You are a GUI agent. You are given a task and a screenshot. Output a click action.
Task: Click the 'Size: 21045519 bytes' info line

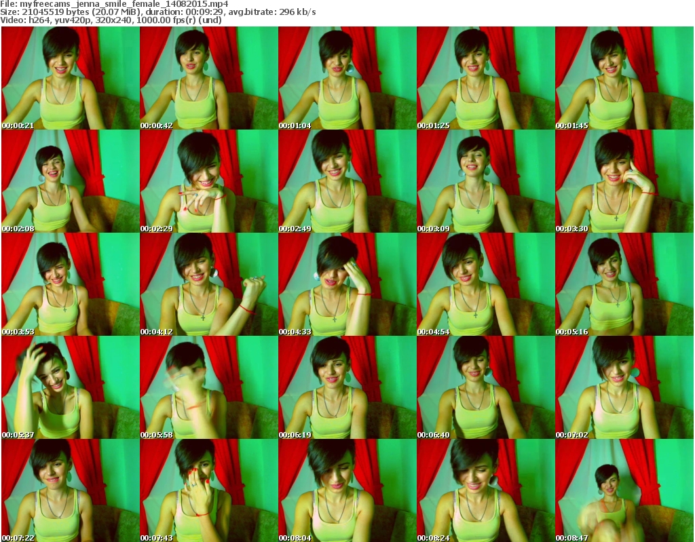(x=158, y=12)
